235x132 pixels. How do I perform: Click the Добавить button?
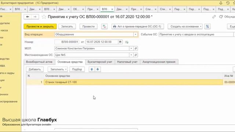pos(35,69)
